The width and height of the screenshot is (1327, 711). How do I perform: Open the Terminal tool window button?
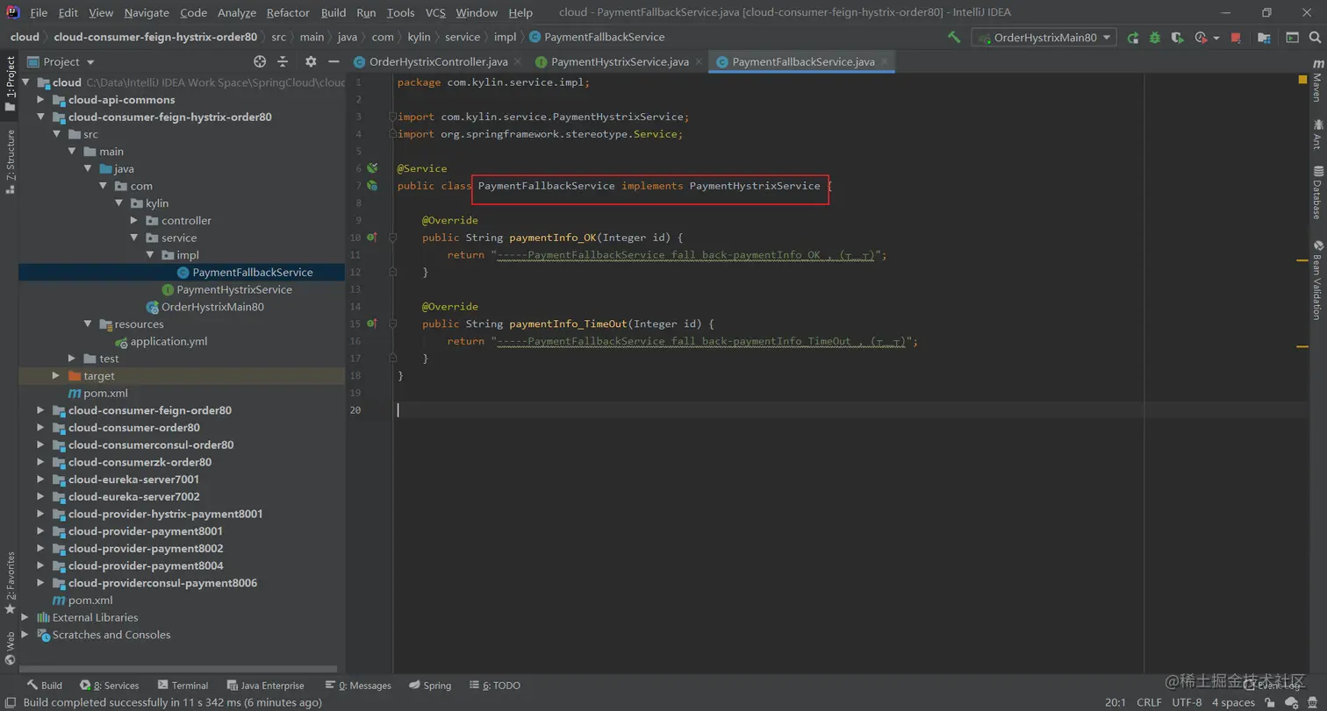[183, 686]
